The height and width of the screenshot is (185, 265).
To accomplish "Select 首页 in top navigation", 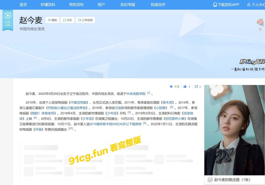I will pyautogui.click(x=23, y=5).
